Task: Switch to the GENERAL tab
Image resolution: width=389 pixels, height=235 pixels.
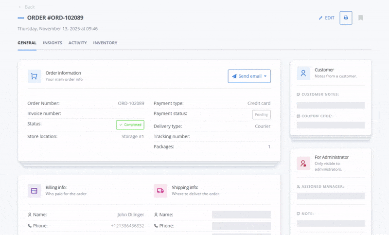Action: [27, 43]
